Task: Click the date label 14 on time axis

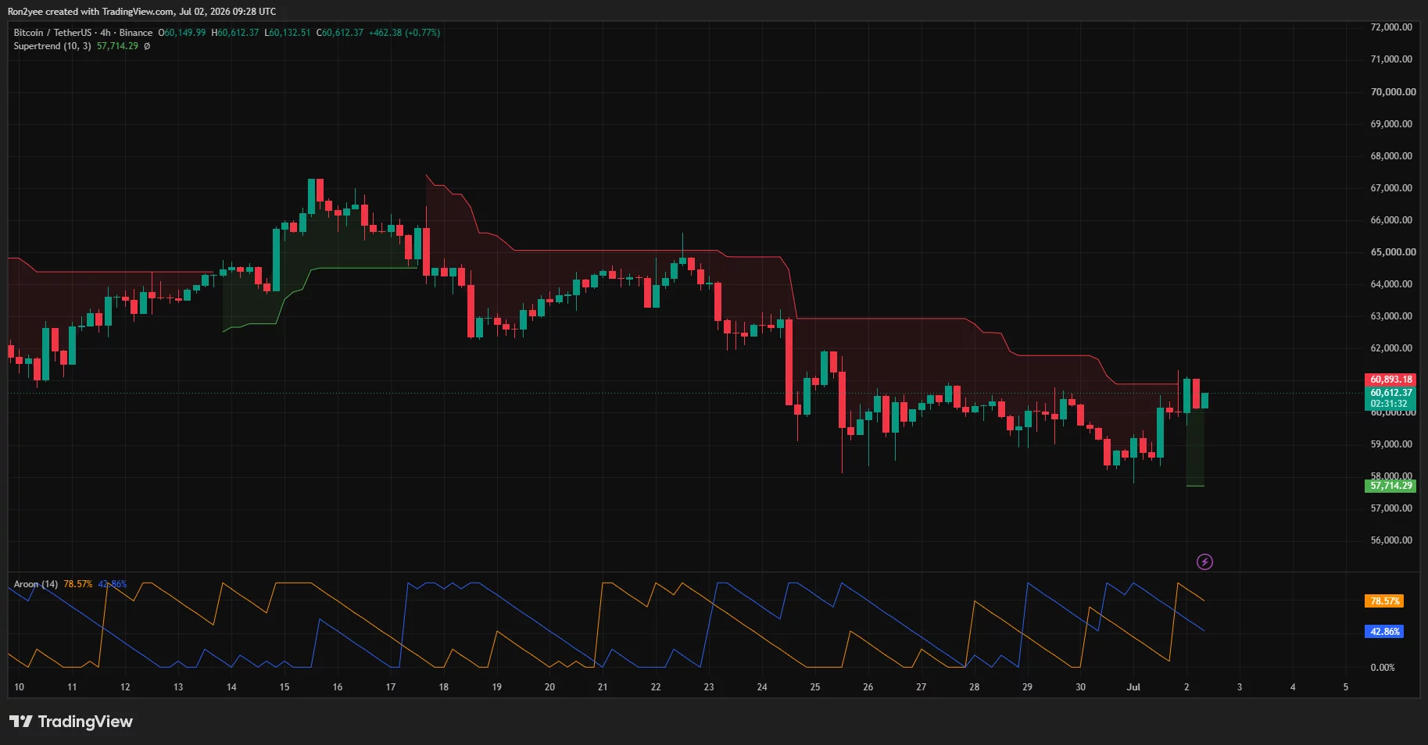Action: coord(231,687)
